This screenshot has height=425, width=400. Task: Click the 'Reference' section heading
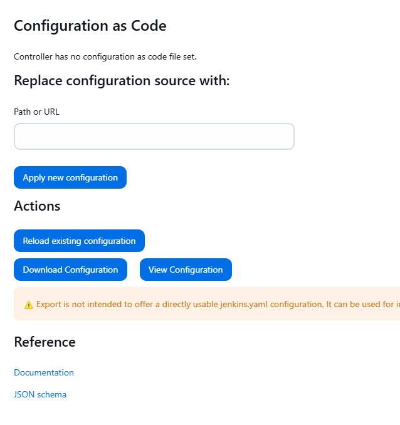click(x=45, y=342)
